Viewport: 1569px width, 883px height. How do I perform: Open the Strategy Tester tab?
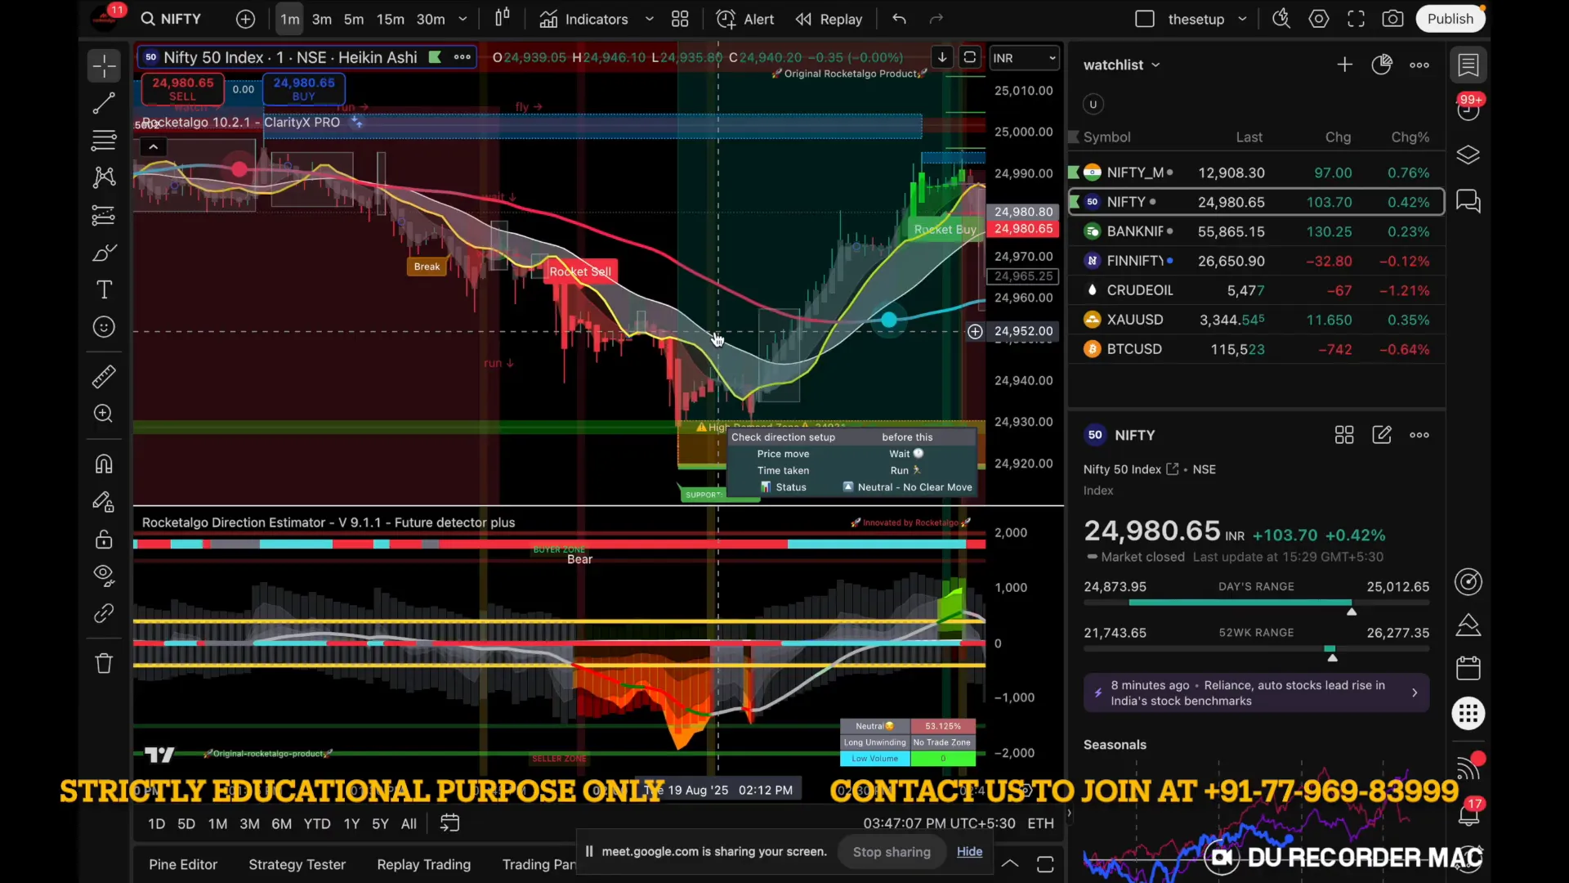pyautogui.click(x=297, y=864)
